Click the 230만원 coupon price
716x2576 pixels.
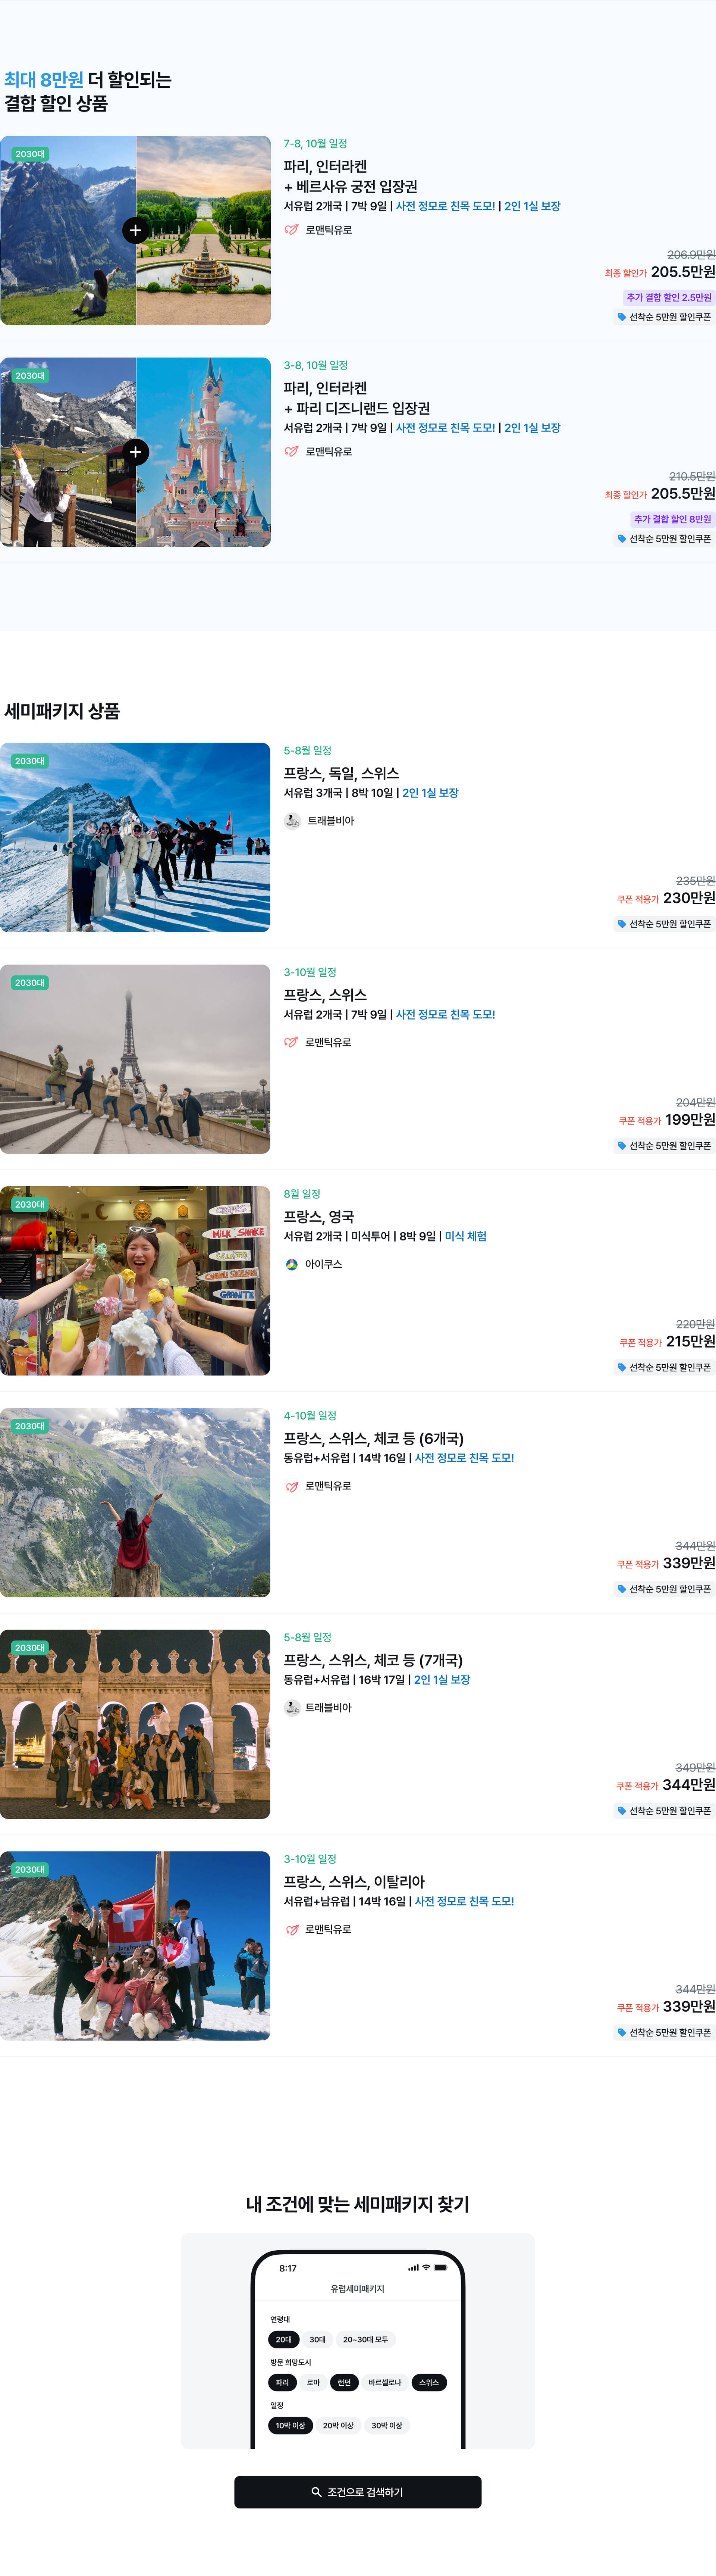(x=689, y=898)
